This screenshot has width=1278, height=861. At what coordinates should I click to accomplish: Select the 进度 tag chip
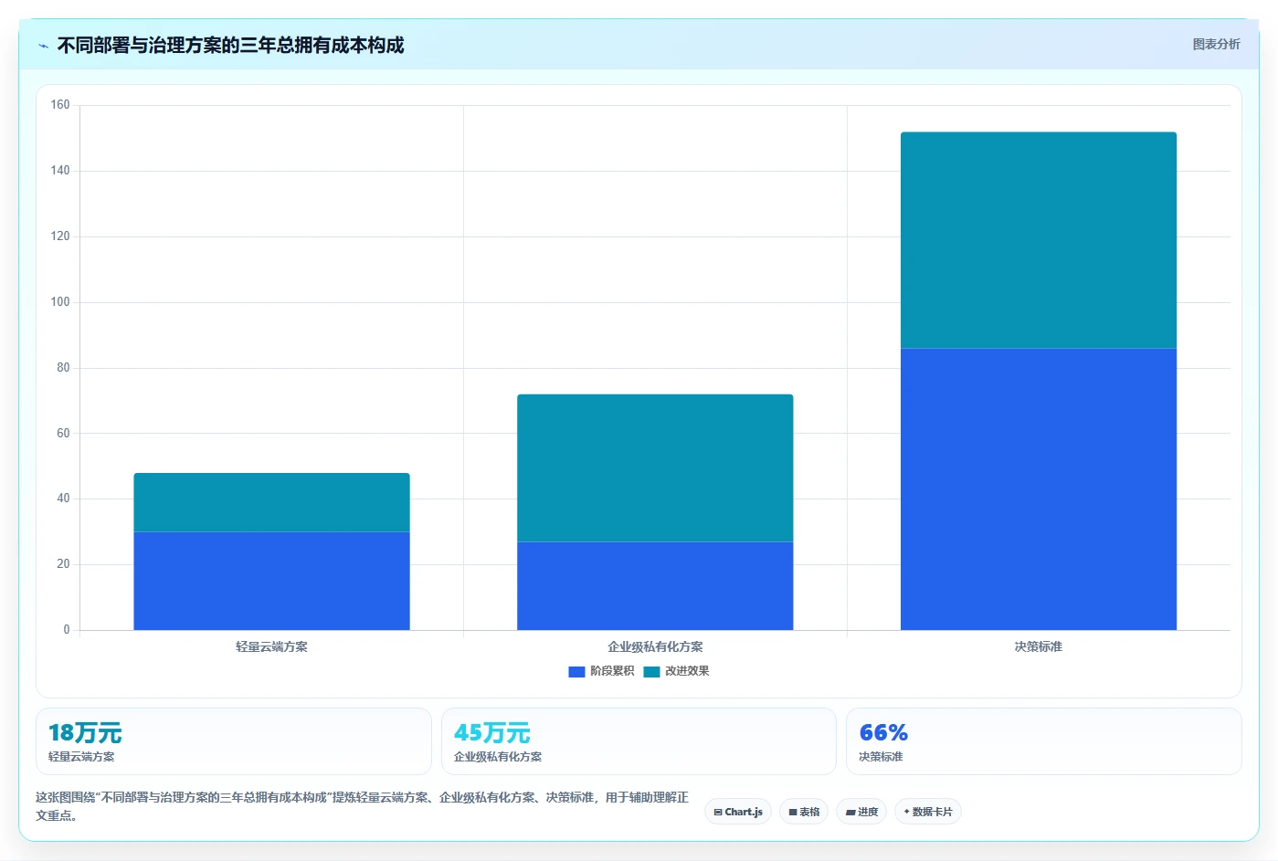(x=861, y=812)
